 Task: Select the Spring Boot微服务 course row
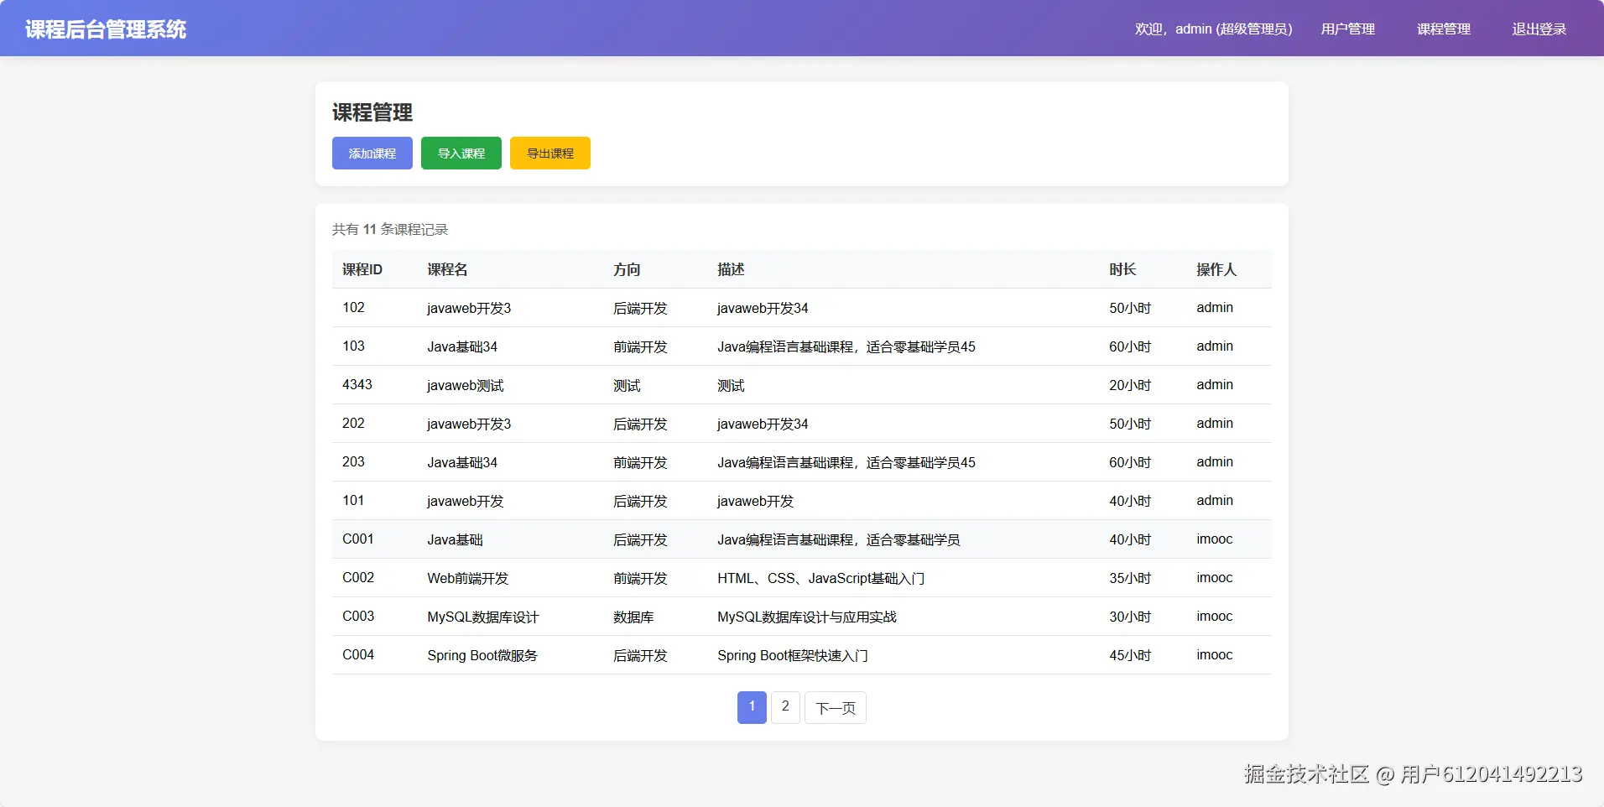click(482, 655)
